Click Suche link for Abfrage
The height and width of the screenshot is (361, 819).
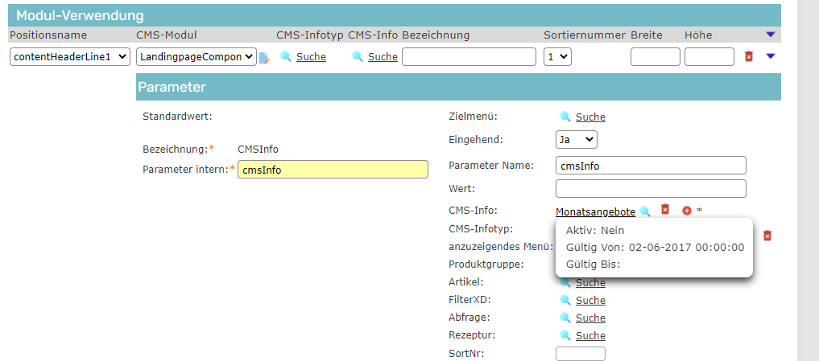pos(590,318)
